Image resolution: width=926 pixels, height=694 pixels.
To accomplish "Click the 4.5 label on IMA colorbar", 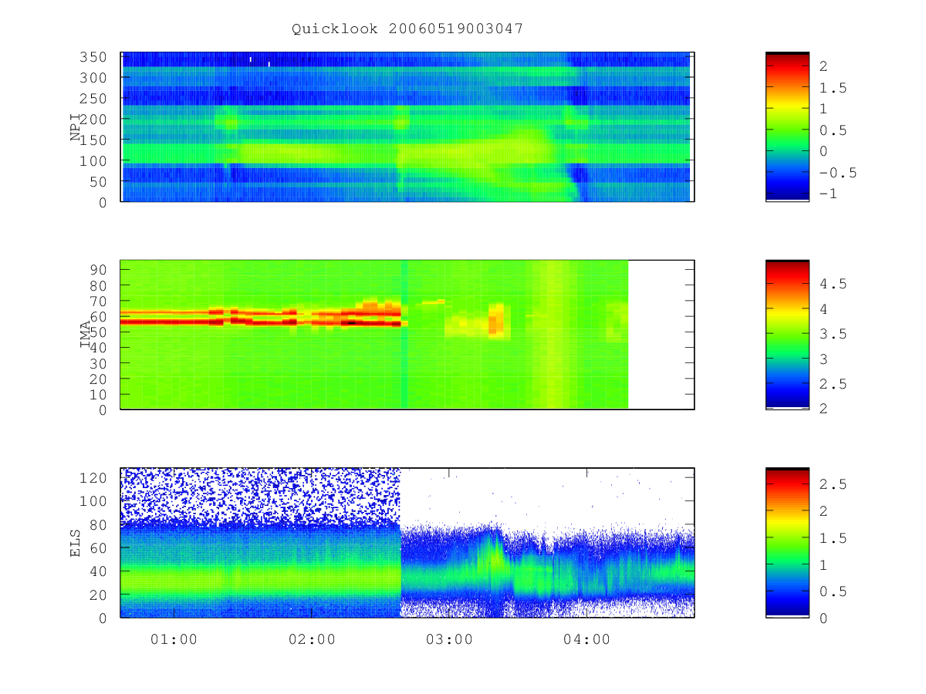I will 833,285.
